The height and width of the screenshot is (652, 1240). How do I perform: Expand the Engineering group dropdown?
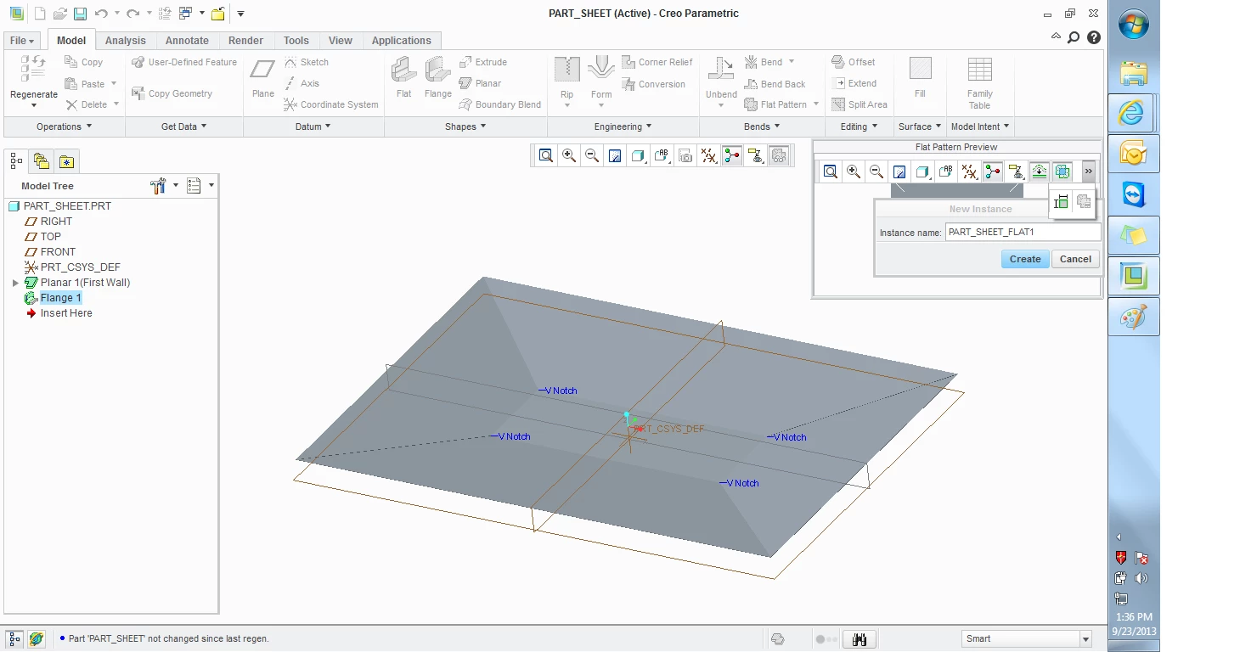623,126
